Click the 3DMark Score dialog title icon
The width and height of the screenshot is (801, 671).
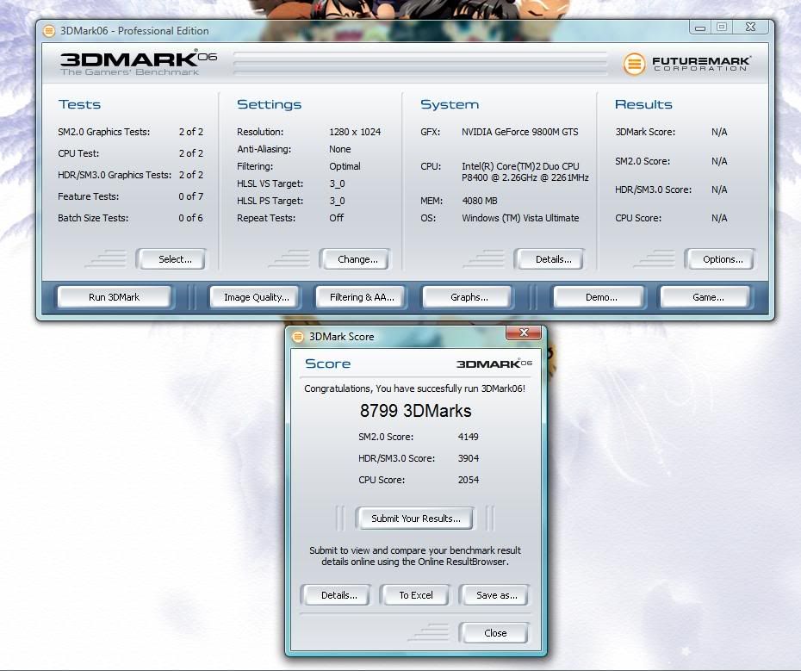coord(298,337)
